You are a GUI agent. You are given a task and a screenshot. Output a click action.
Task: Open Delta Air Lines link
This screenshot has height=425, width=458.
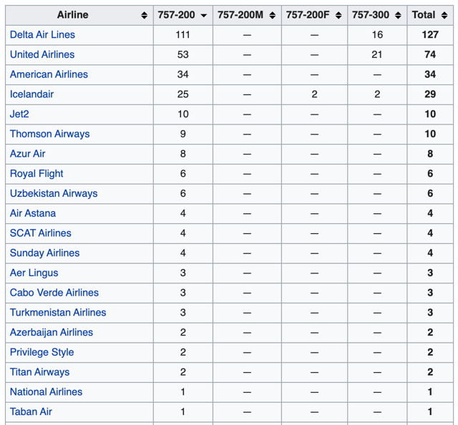point(42,34)
